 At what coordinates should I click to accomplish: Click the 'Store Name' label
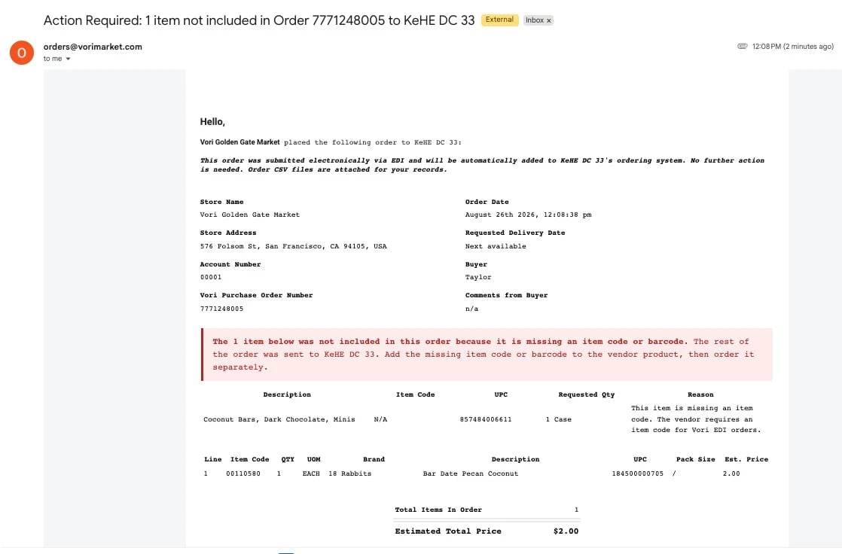pos(221,202)
